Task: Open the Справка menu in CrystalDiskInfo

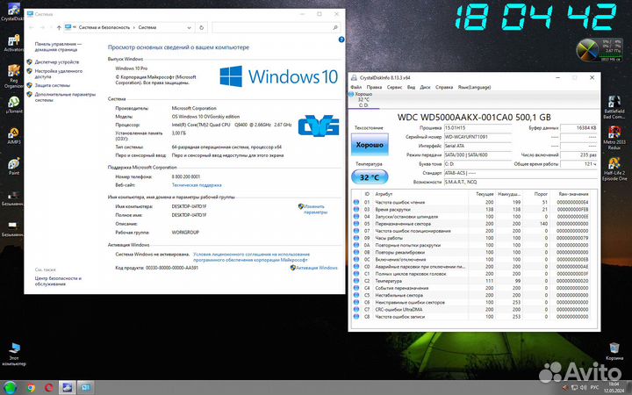Action: coord(444,87)
